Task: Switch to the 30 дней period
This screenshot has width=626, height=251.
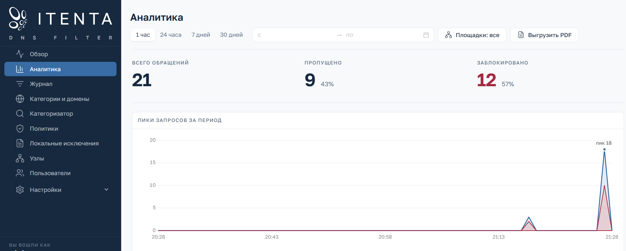Action: [x=231, y=35]
